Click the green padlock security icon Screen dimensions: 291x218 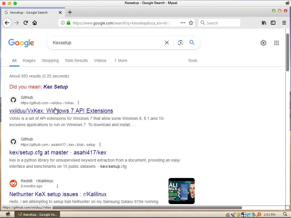tap(68, 23)
